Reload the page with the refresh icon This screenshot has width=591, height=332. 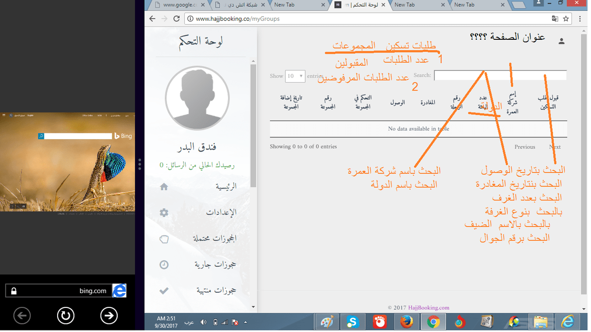click(x=177, y=19)
